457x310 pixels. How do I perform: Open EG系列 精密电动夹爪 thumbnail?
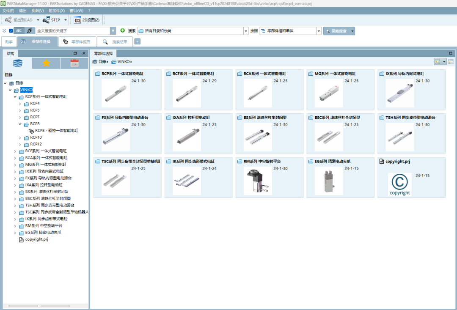[329, 181]
